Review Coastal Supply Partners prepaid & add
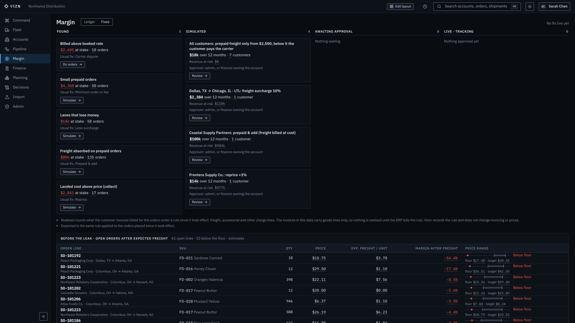The image size is (575, 323). point(200,160)
